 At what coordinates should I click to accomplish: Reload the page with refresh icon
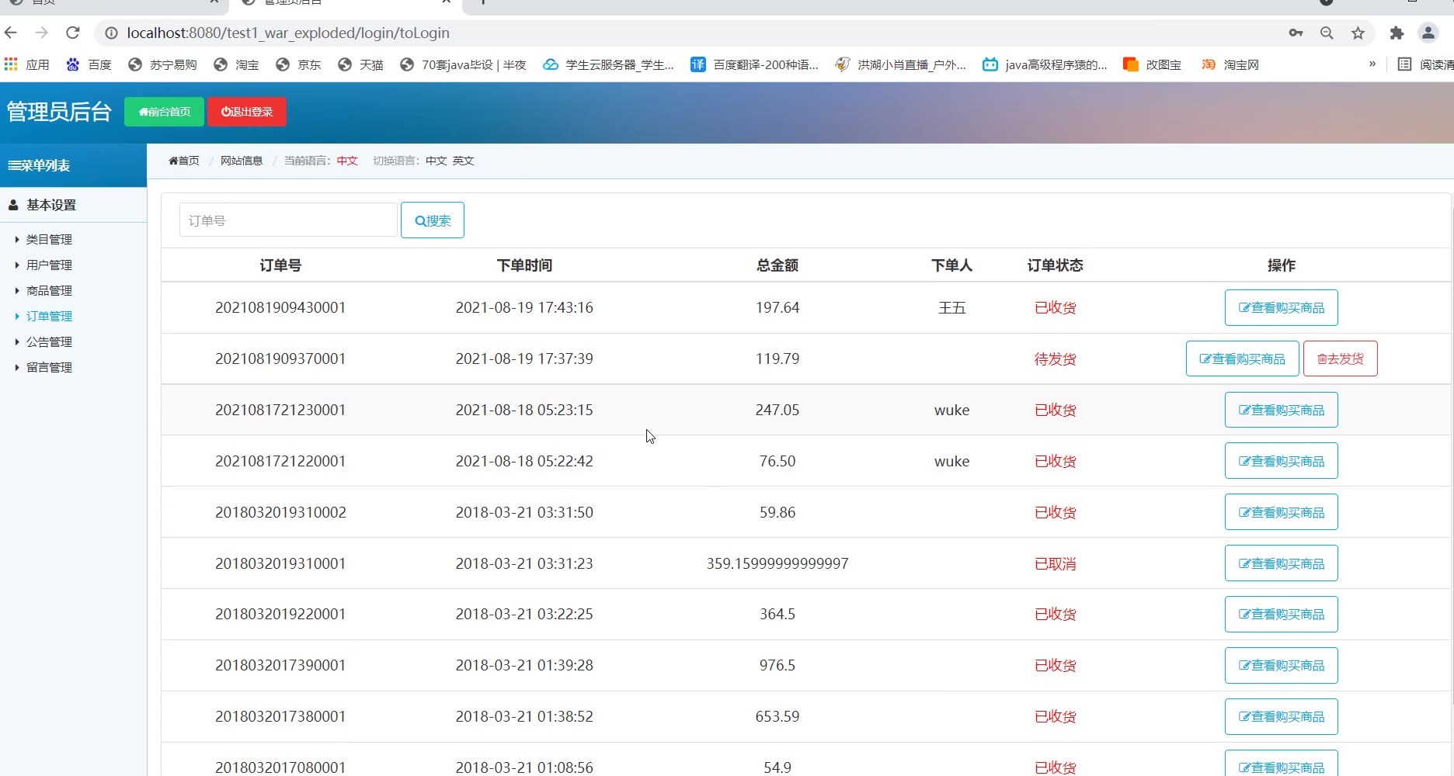[x=73, y=33]
